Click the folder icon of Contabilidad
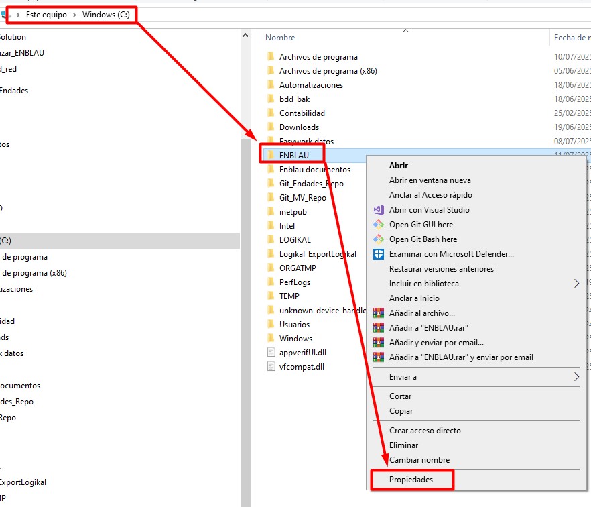This screenshot has height=507, width=591. pos(271,113)
